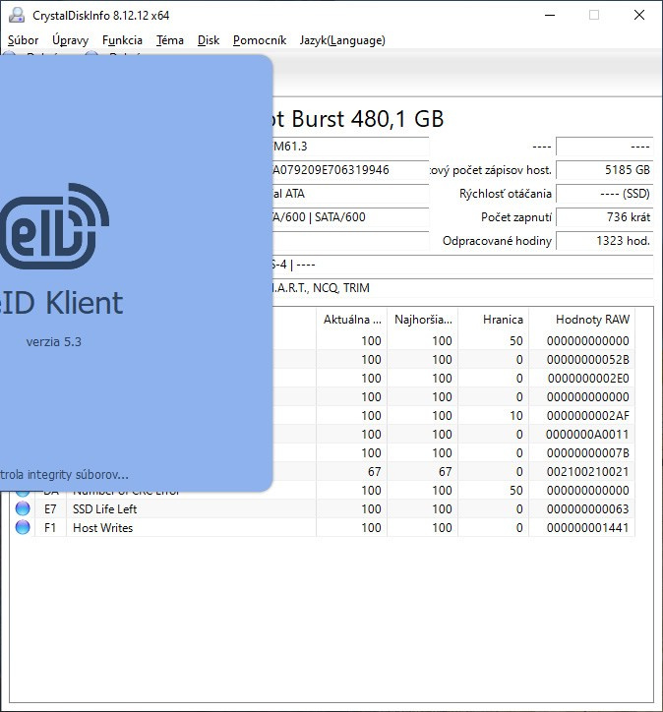Open the Súbor menu
663x712 pixels.
(x=23, y=40)
